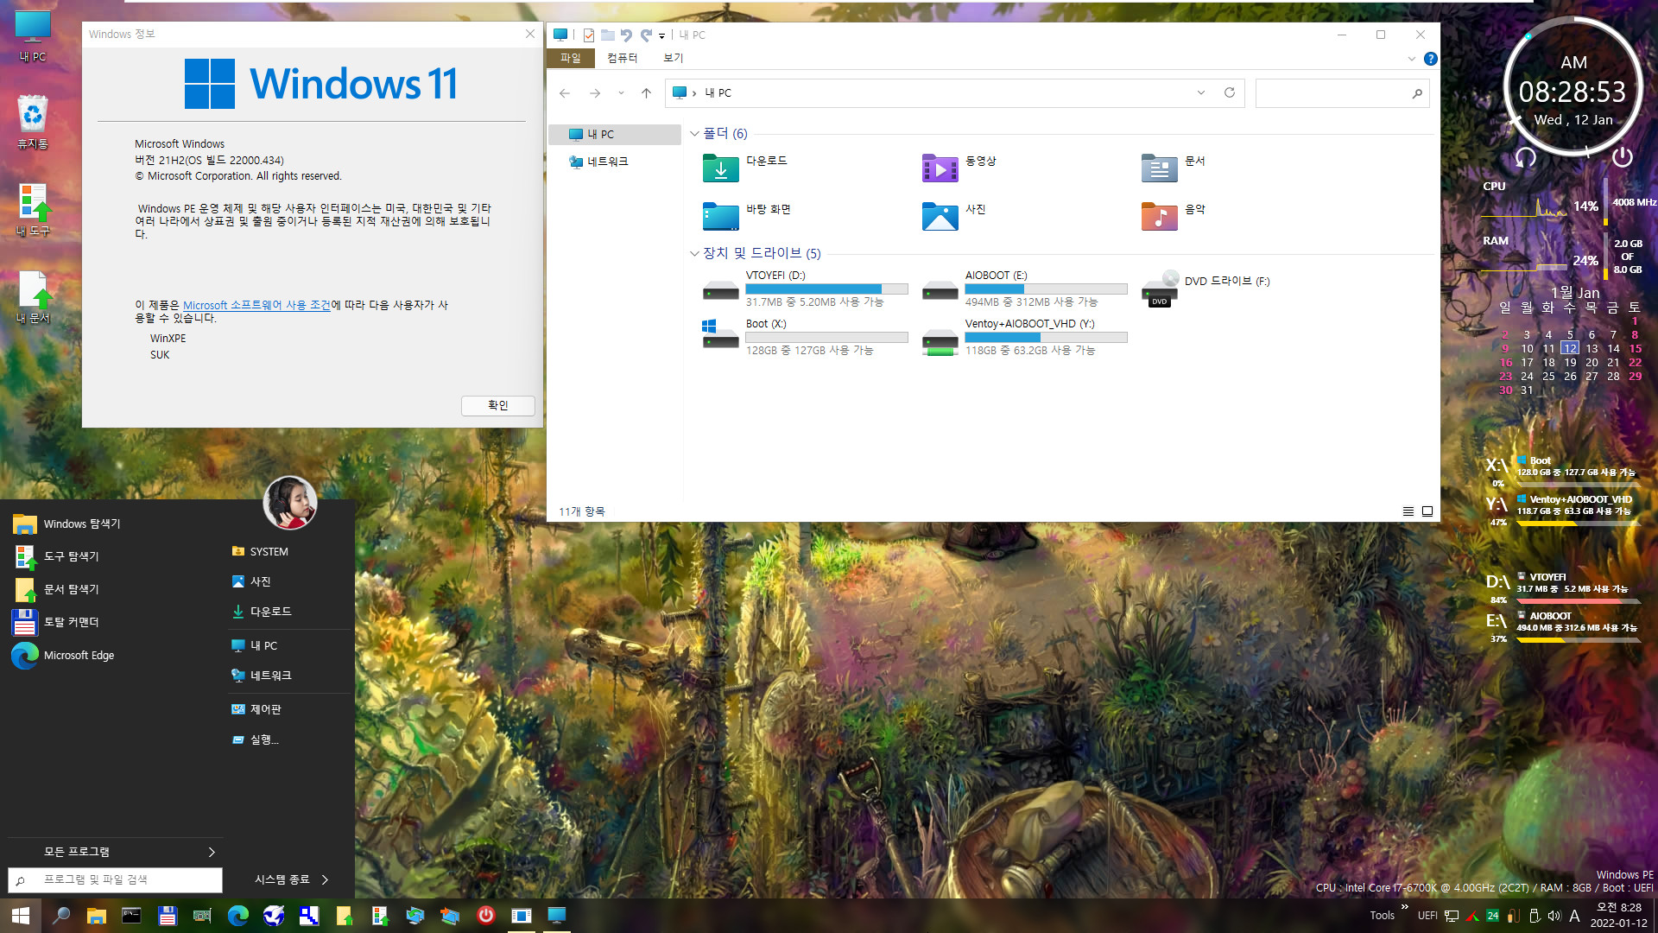Screen dimensions: 1658x933
Task: Click 확인 in Windows 정보 dialog
Action: click(498, 405)
